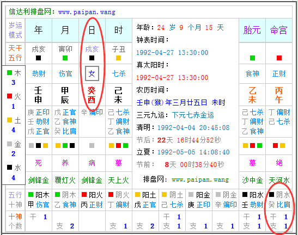Click the boxed 女 gender indicator

92,73
